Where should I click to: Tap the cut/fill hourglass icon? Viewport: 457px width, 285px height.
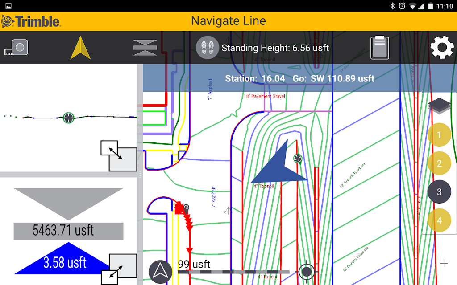145,47
